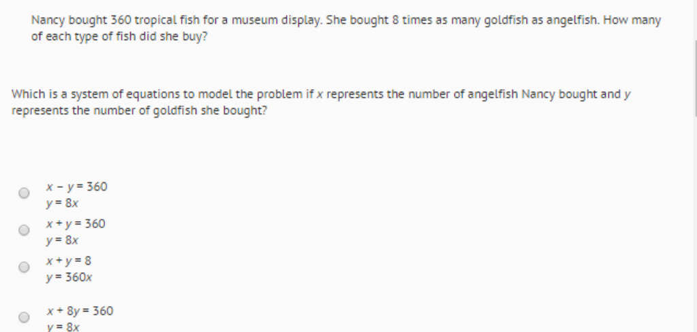Choose the x + y = 360 answer radio button
Screen dimensions: 697x332
(24, 230)
